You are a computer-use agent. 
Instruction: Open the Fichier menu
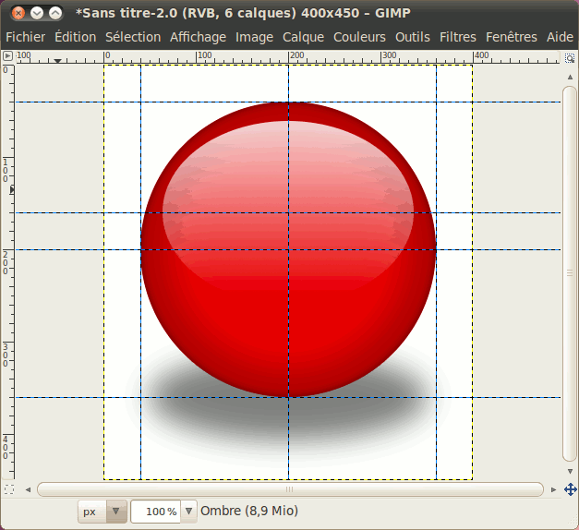25,37
